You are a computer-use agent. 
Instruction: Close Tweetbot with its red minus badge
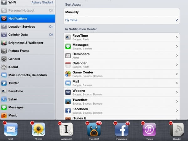pos(87,123)
